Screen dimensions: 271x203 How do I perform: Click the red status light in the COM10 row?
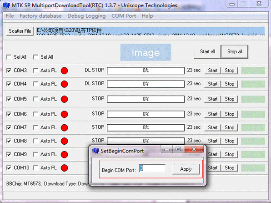pyautogui.click(x=64, y=168)
